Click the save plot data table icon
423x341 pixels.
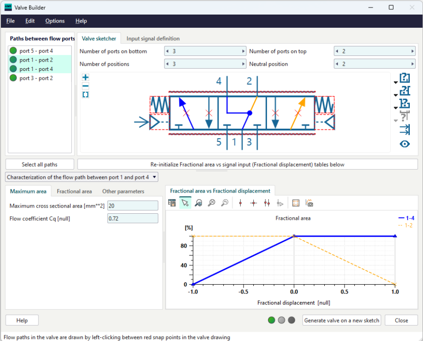pyautogui.click(x=172, y=203)
